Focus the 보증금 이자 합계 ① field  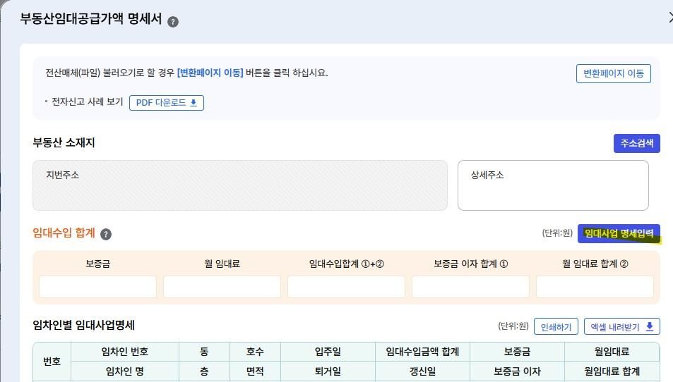(470, 287)
